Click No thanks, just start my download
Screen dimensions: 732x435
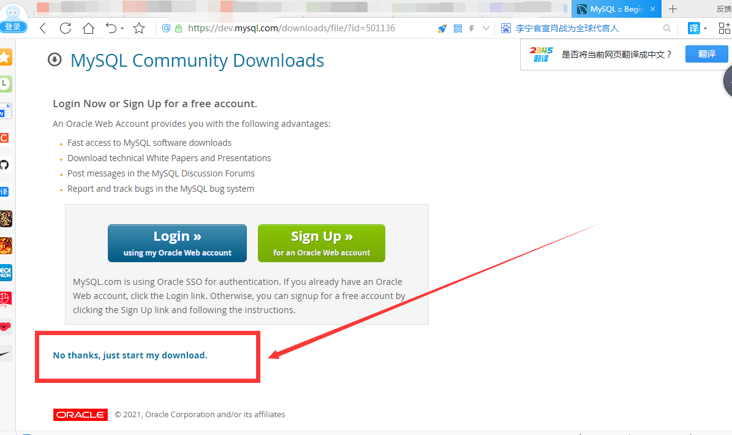tap(130, 355)
